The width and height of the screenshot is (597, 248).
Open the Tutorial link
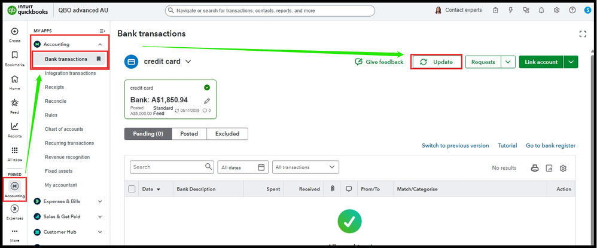507,146
